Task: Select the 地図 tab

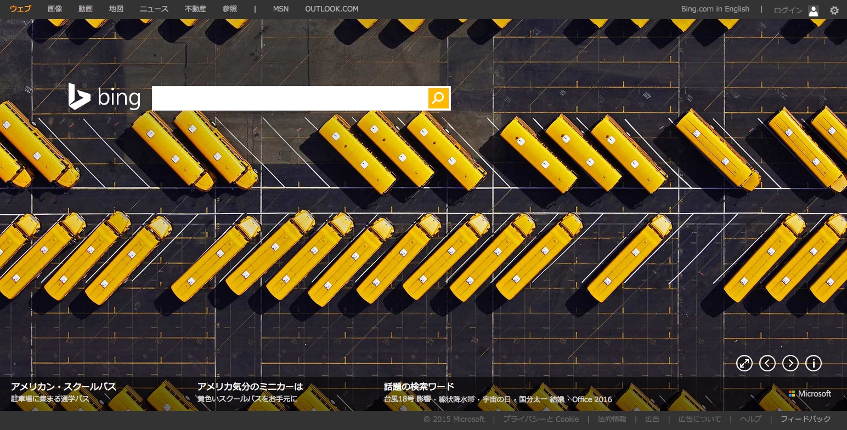Action: (x=116, y=9)
